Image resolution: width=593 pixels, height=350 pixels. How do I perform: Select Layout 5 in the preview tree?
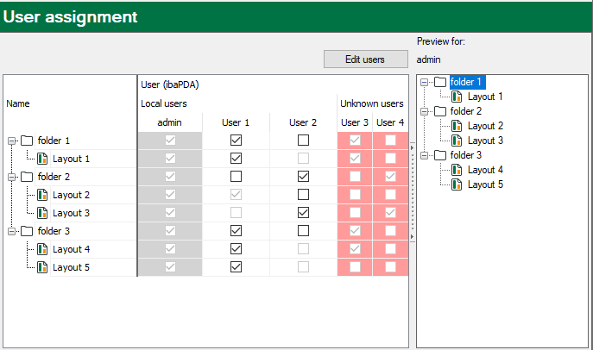pos(485,184)
